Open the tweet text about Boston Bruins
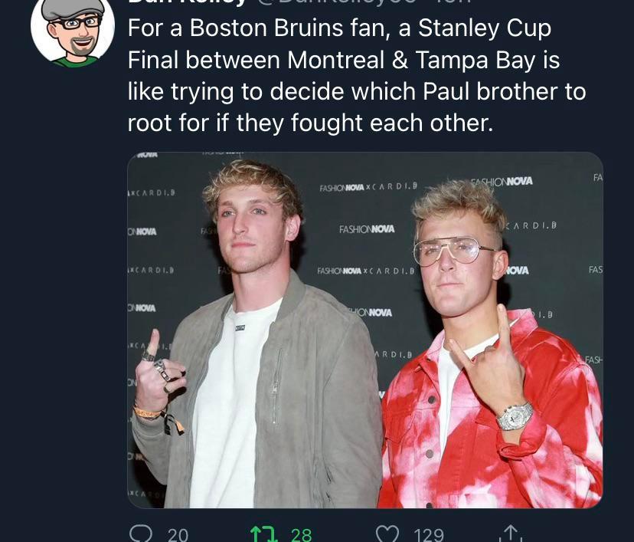Screen dimensions: 634x542 coord(356,75)
